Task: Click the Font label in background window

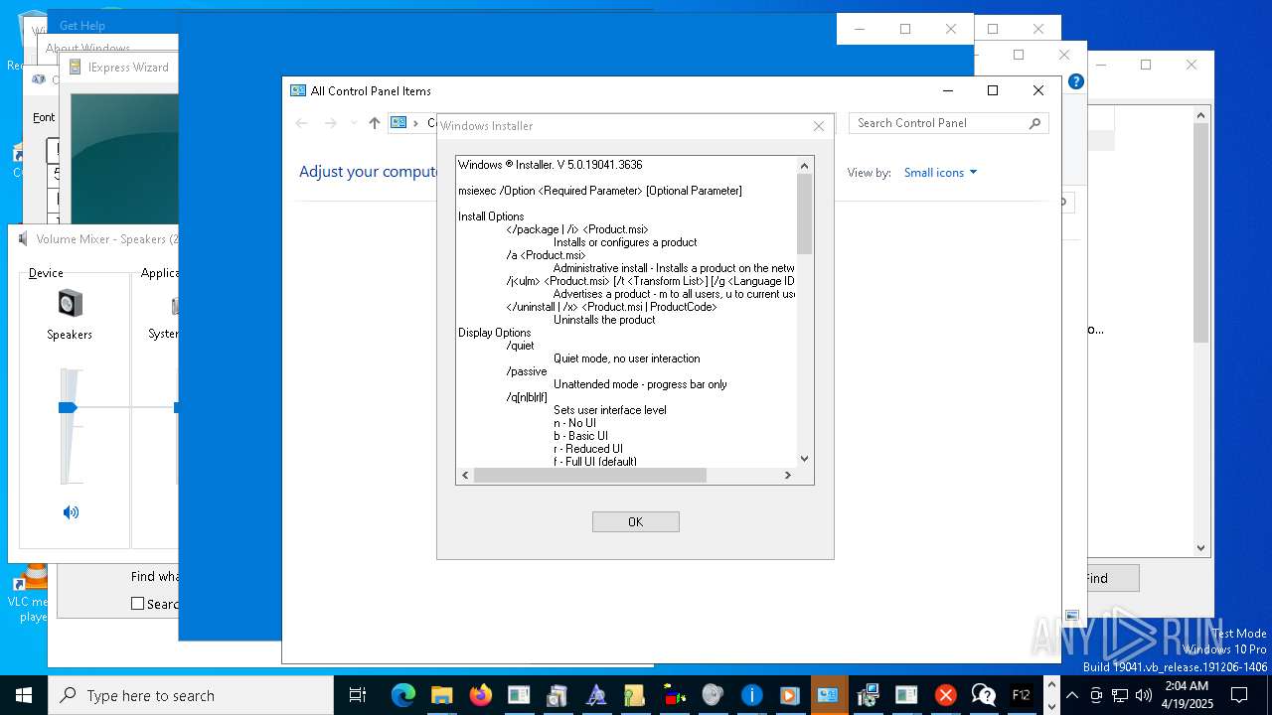Action: pyautogui.click(x=44, y=117)
